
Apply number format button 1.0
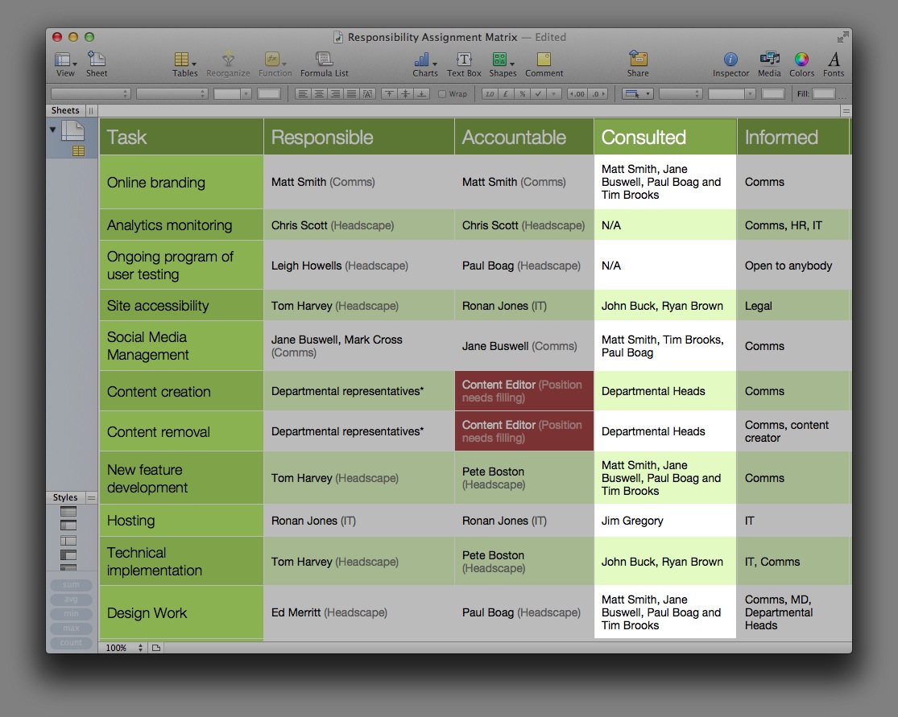pyautogui.click(x=490, y=94)
